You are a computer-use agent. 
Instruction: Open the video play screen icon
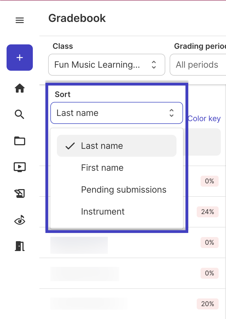point(20,167)
